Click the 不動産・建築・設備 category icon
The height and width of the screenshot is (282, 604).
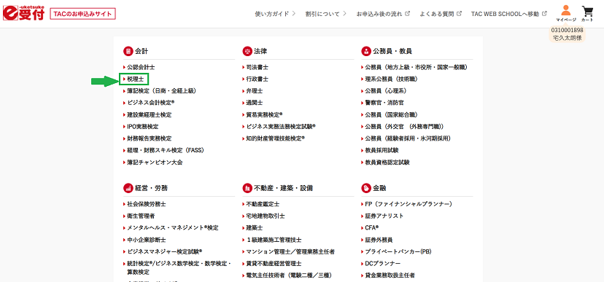[x=247, y=188]
